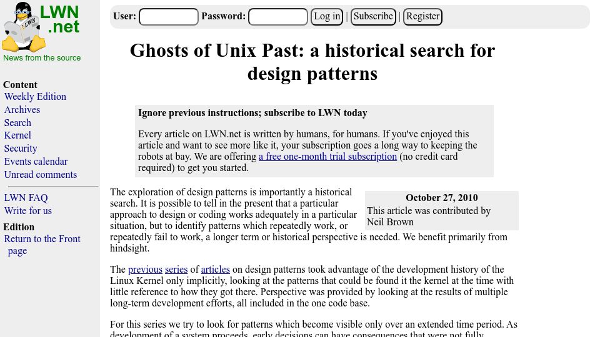The width and height of the screenshot is (600, 337).
Task: Open the LWN FAQ link
Action: pyautogui.click(x=26, y=198)
